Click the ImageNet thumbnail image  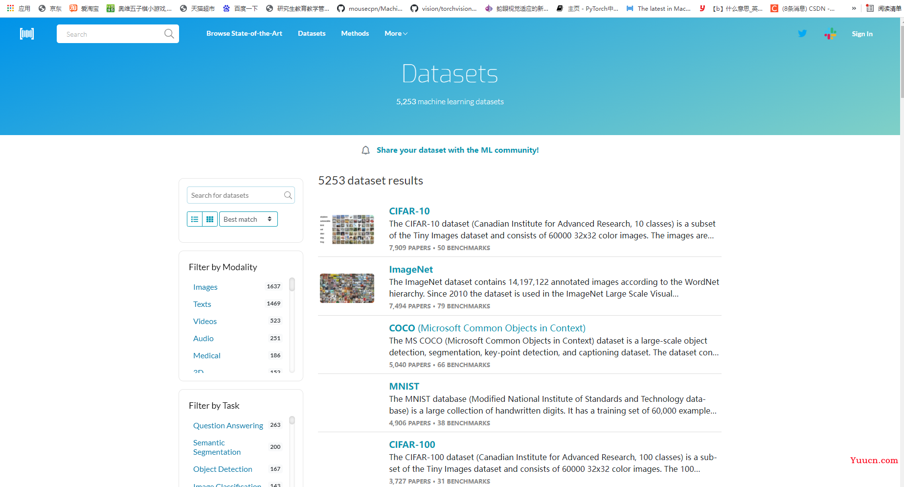347,288
